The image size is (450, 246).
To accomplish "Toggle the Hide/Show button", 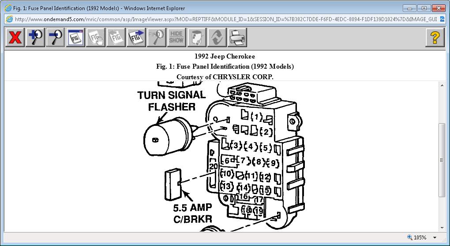I will [x=176, y=37].
